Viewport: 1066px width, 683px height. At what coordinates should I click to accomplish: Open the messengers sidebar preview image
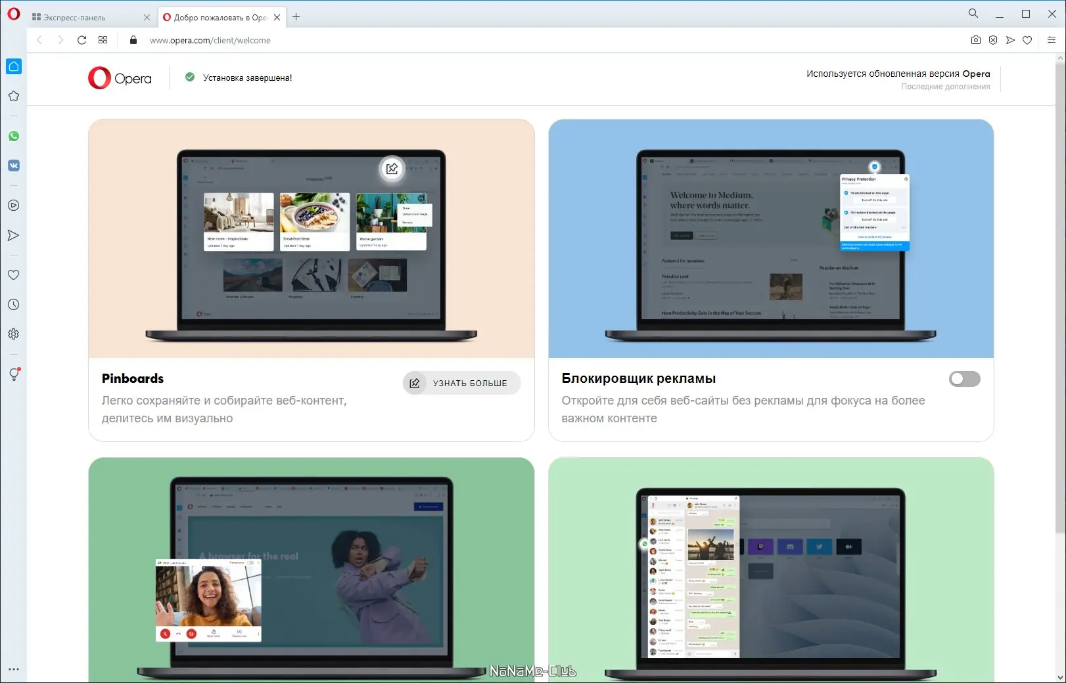pyautogui.click(x=771, y=570)
